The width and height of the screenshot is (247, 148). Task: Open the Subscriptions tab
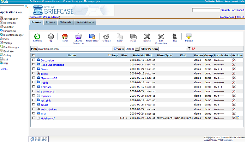pos(85,22)
